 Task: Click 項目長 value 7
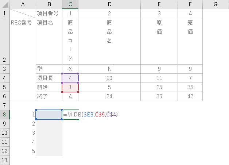[190, 78]
